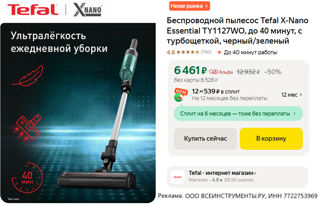
Task: Open the product title Беспроводной пылесос Tefal X-Nano
Action: (237, 31)
